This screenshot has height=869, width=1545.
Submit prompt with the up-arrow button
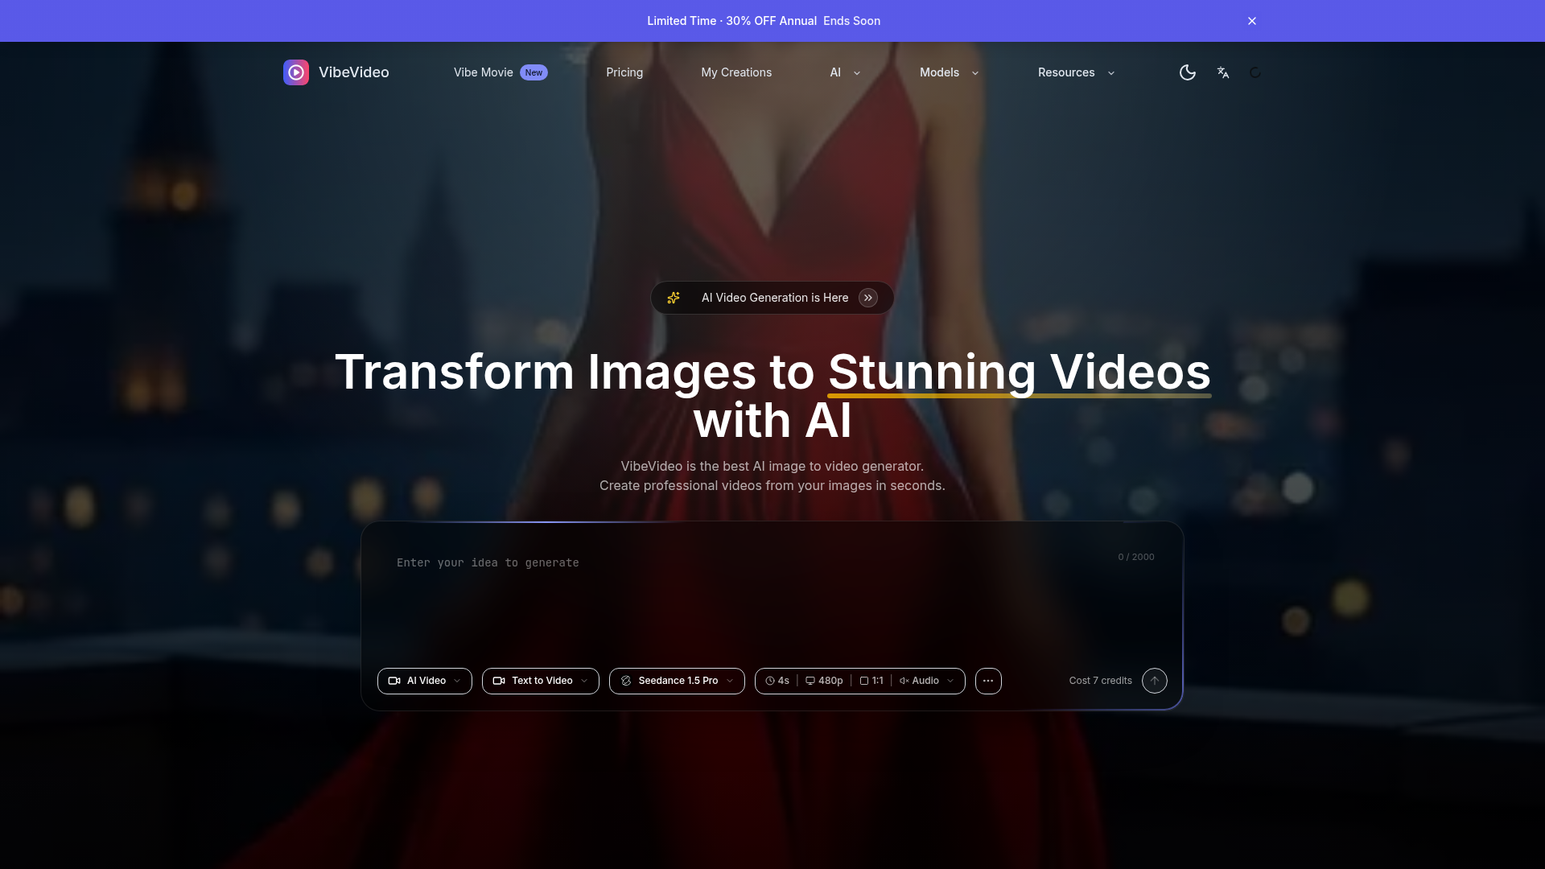(1154, 681)
